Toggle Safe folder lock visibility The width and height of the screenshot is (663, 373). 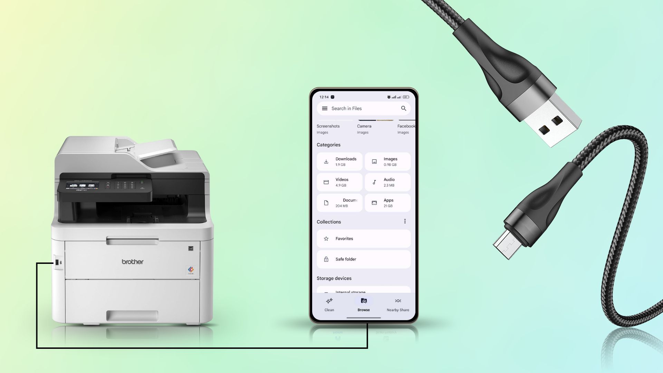tap(326, 259)
